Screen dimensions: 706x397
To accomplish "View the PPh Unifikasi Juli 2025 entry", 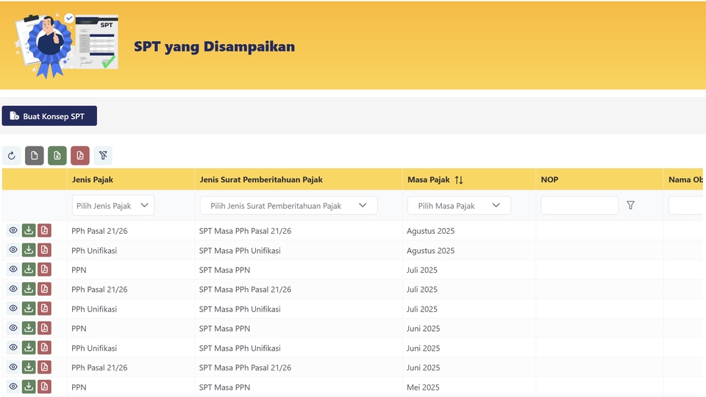I will (x=13, y=309).
